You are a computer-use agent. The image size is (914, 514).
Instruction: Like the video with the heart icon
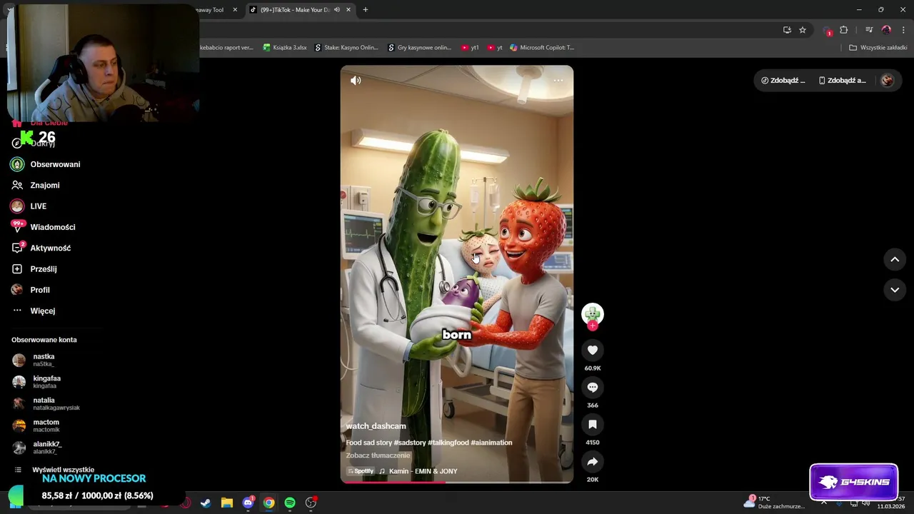pyautogui.click(x=593, y=350)
